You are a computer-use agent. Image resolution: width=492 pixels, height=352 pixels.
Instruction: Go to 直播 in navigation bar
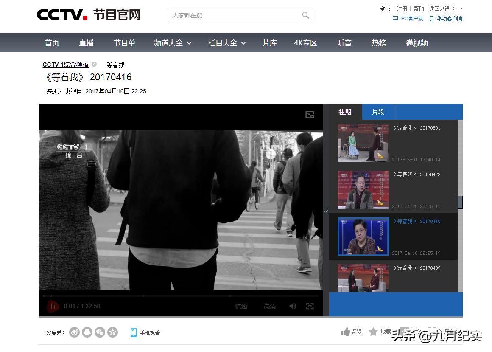tap(86, 43)
